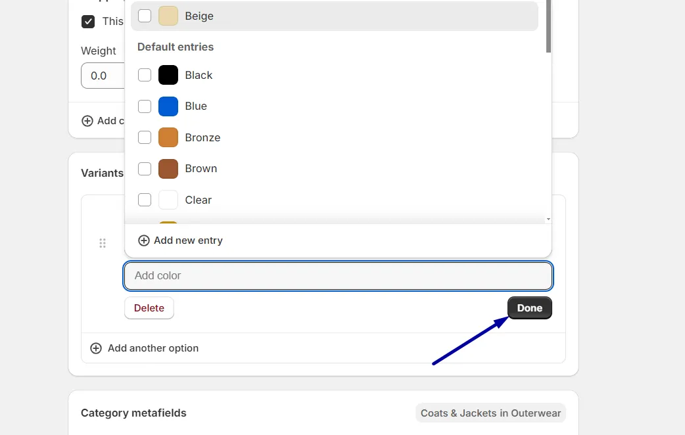Viewport: 685px width, 435px height.
Task: Tick the Beige color checkbox
Action: click(145, 16)
